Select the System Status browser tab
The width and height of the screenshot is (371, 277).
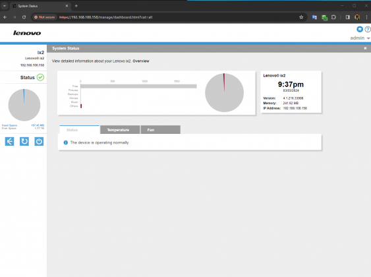(40, 6)
